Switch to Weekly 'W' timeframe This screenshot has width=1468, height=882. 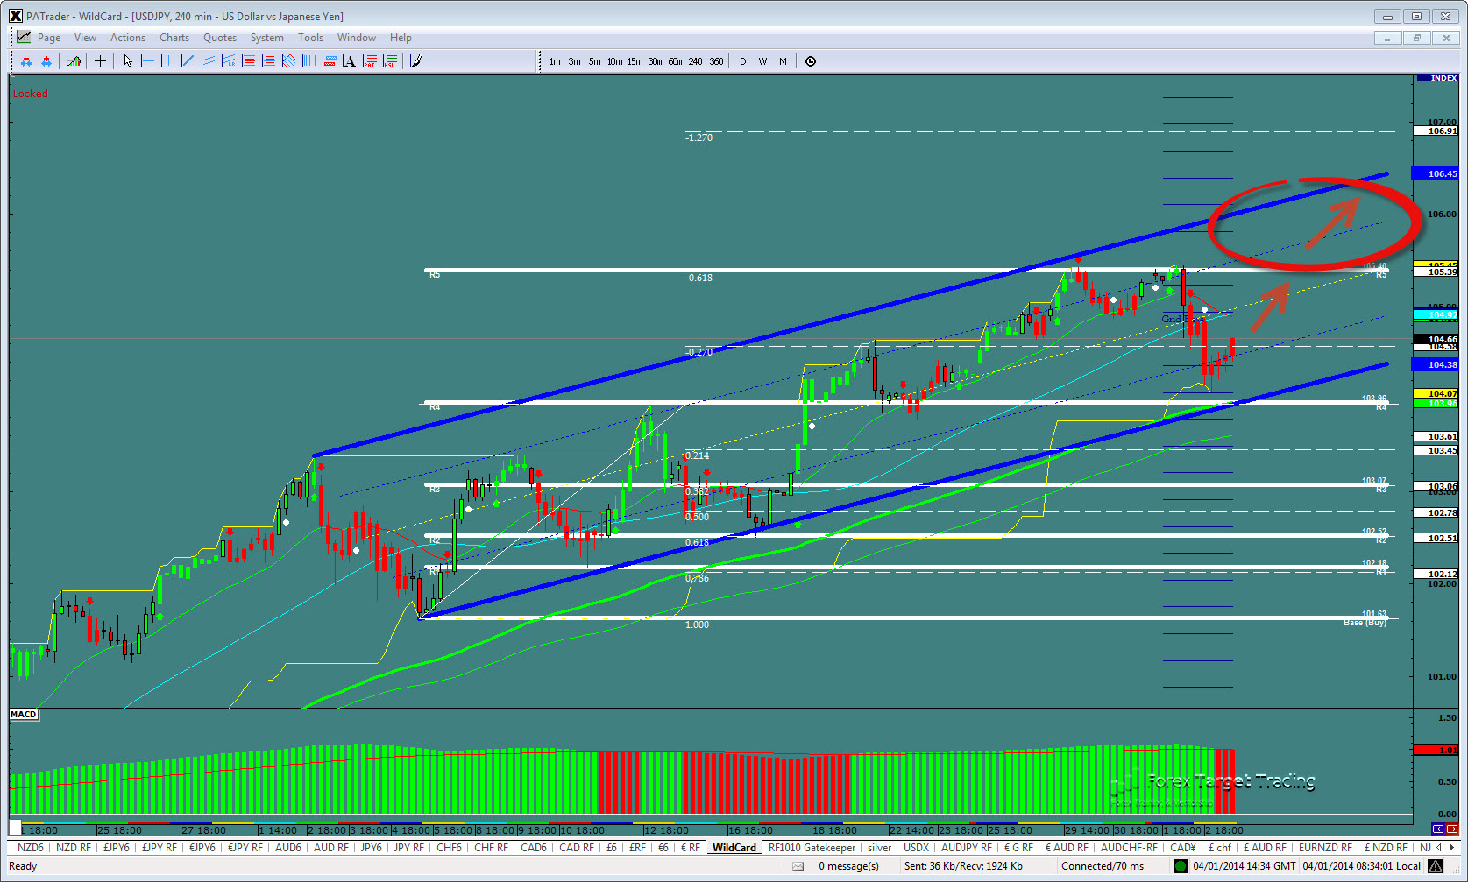[x=763, y=61]
